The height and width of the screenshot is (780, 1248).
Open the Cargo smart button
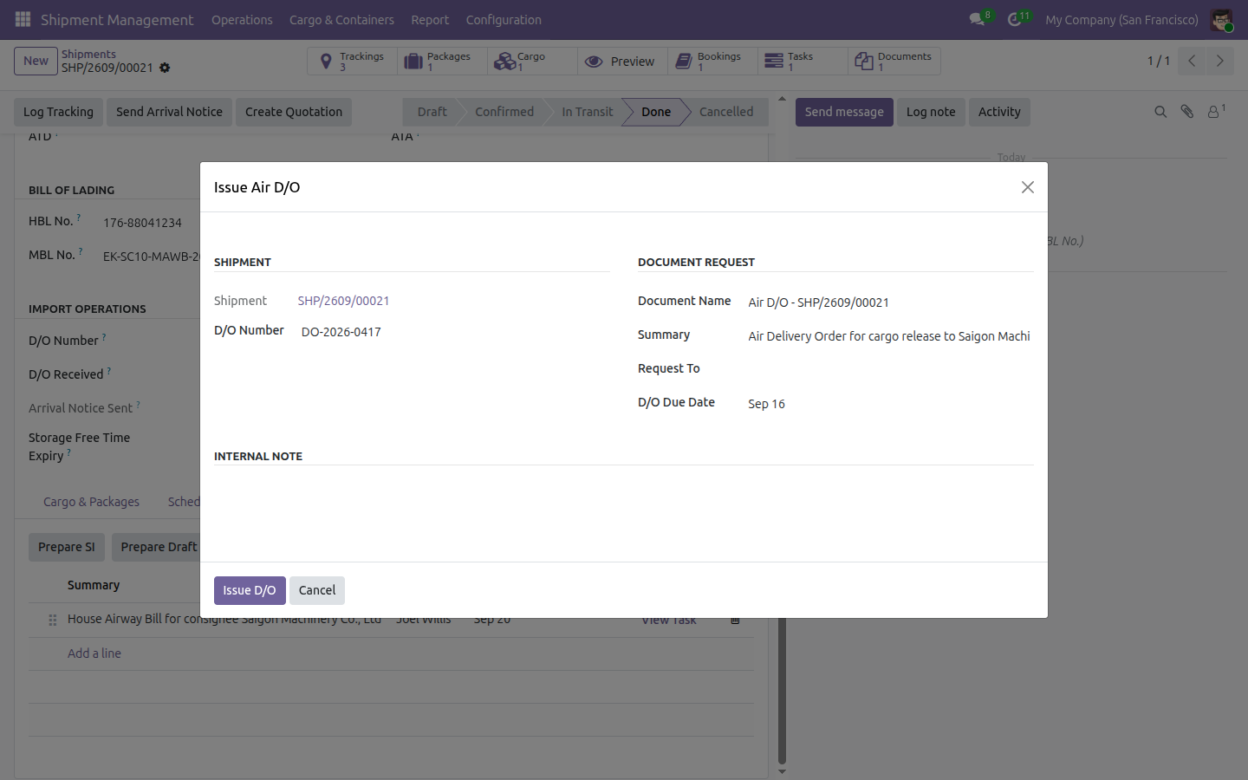pos(533,62)
